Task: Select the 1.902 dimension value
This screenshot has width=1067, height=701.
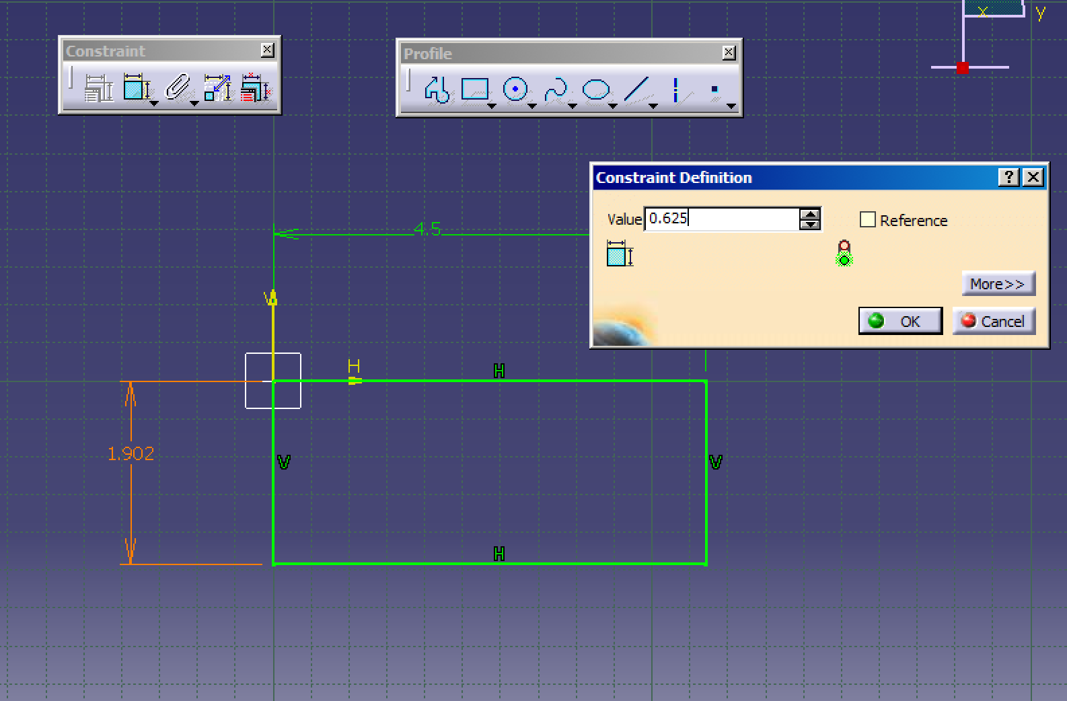Action: pyautogui.click(x=131, y=453)
